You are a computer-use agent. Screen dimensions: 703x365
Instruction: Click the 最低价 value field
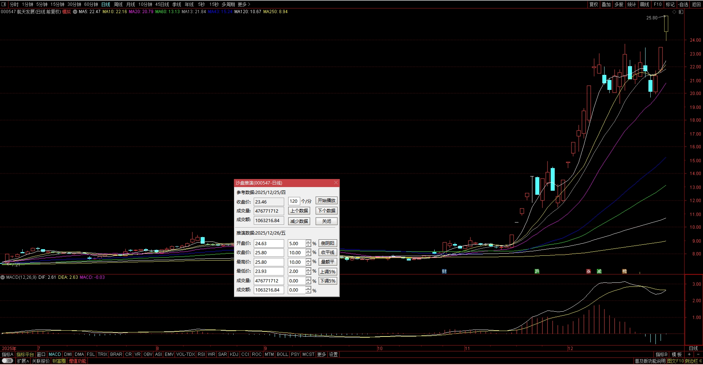(269, 271)
